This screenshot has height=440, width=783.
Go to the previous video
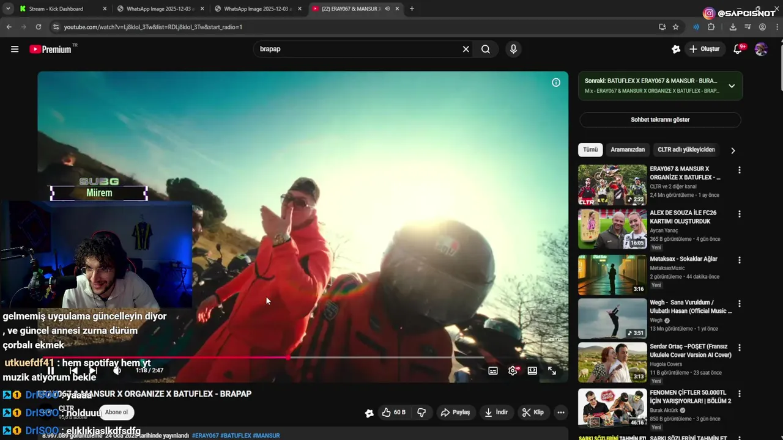click(73, 370)
